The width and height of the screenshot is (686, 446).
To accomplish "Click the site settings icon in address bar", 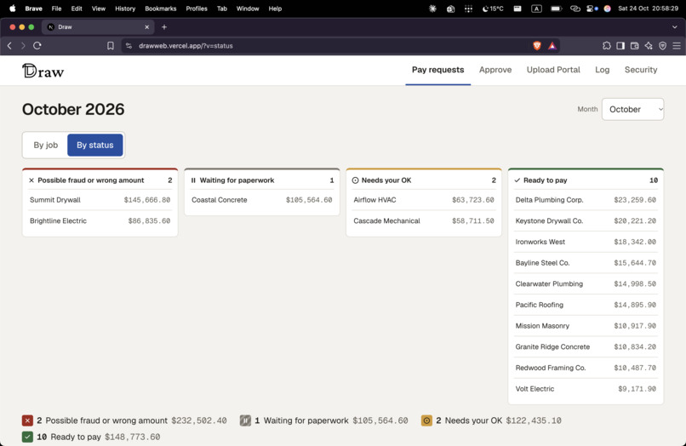I will click(129, 45).
